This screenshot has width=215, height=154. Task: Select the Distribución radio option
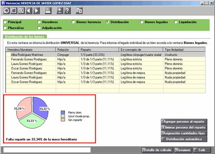pos(107,22)
